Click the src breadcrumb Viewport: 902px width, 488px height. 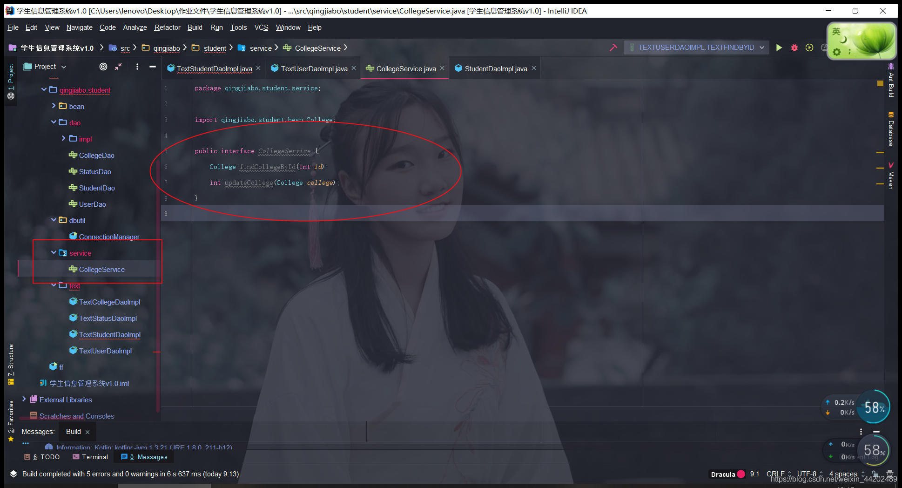pyautogui.click(x=125, y=48)
